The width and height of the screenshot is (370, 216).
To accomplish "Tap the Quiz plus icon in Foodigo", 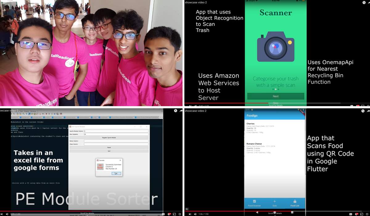I will 275,201.
